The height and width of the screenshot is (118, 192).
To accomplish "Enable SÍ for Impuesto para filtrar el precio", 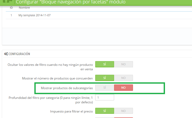I will tap(104, 111).
